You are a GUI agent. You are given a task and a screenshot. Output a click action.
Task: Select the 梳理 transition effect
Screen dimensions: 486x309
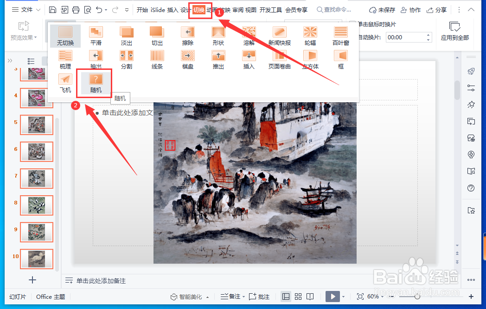point(65,60)
